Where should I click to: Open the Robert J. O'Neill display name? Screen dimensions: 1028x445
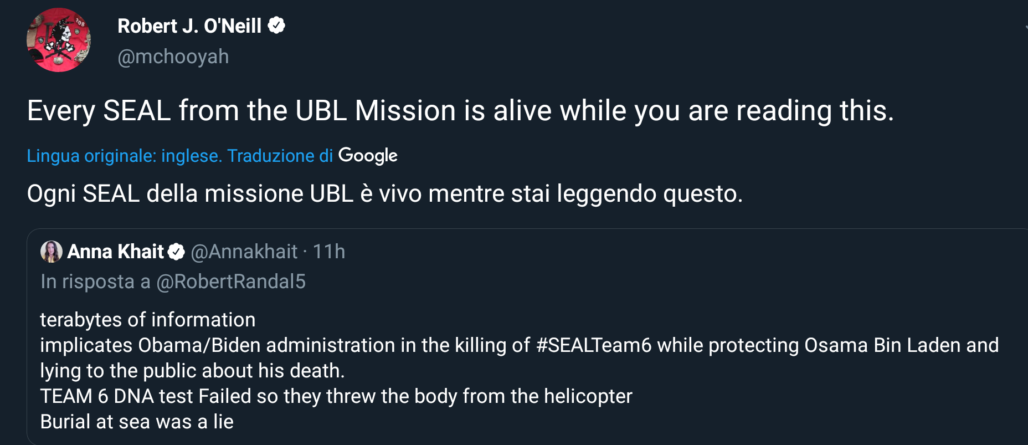189,26
